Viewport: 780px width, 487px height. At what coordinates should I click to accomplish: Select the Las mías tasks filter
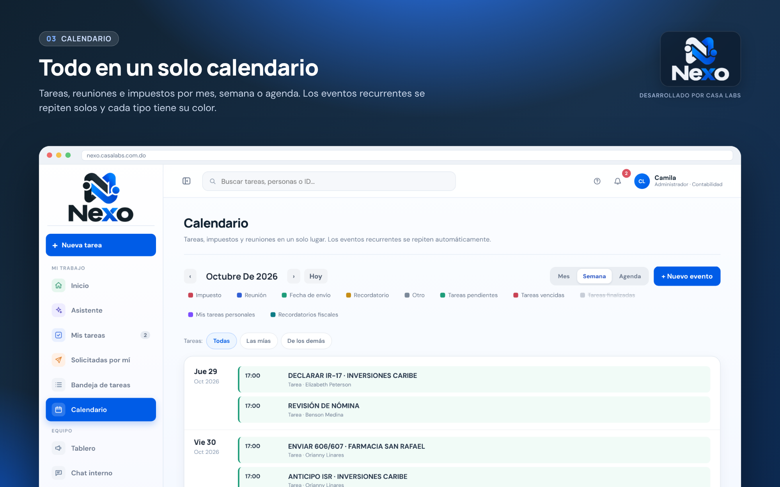click(x=259, y=341)
